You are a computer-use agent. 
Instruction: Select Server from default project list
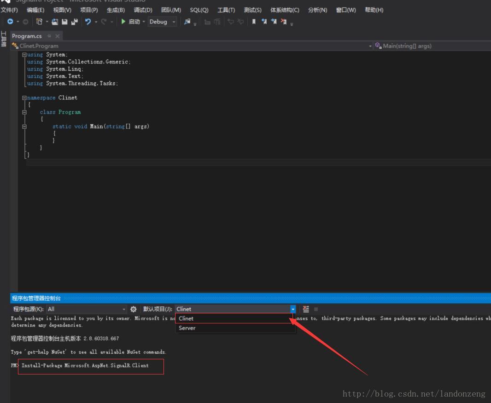pyautogui.click(x=187, y=328)
